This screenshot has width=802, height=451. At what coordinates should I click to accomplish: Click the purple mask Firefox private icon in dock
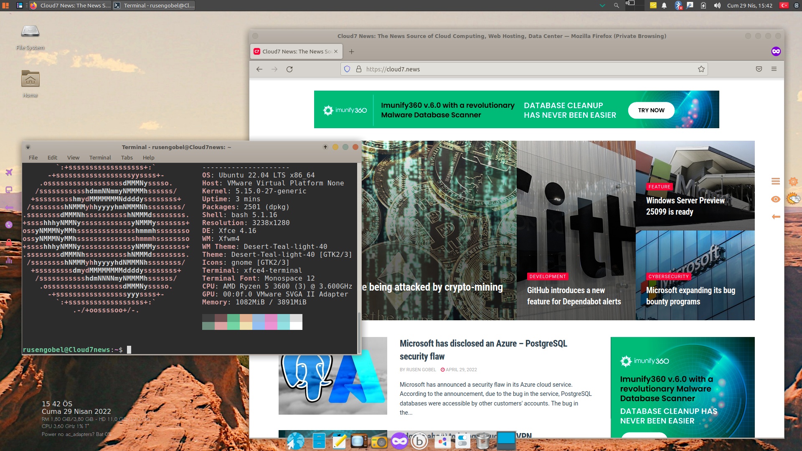click(x=399, y=441)
